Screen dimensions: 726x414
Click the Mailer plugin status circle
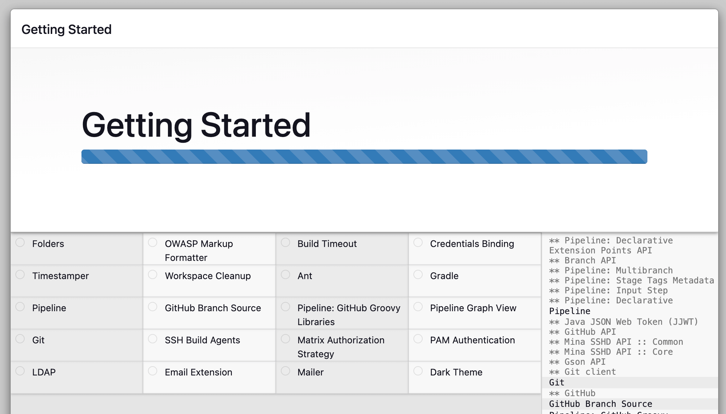(285, 371)
